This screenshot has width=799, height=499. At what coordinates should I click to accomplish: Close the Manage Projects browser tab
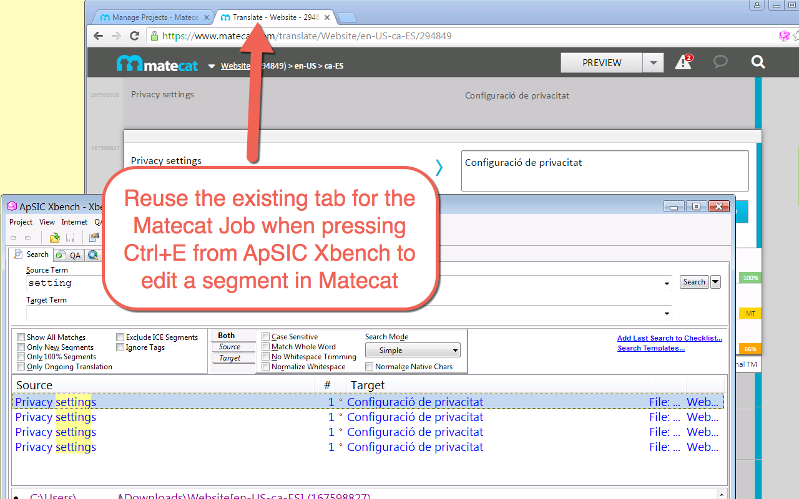(207, 17)
